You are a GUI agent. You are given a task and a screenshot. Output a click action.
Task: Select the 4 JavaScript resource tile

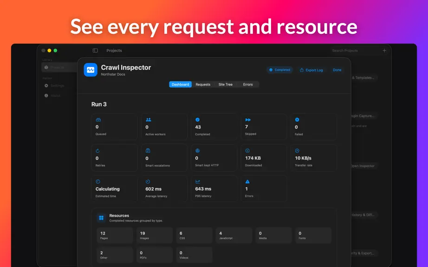(234, 235)
